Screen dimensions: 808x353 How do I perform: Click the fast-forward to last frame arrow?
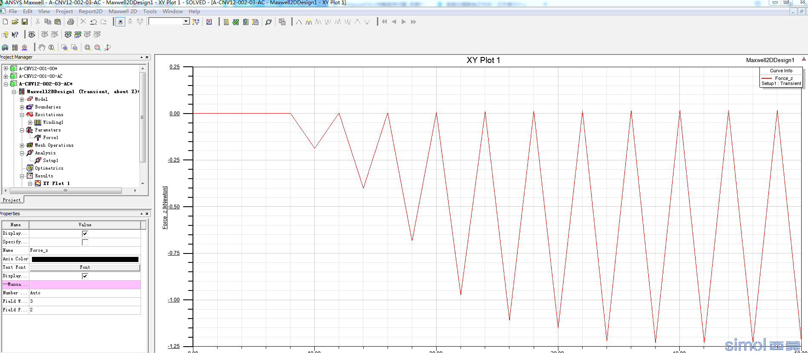coord(413,22)
